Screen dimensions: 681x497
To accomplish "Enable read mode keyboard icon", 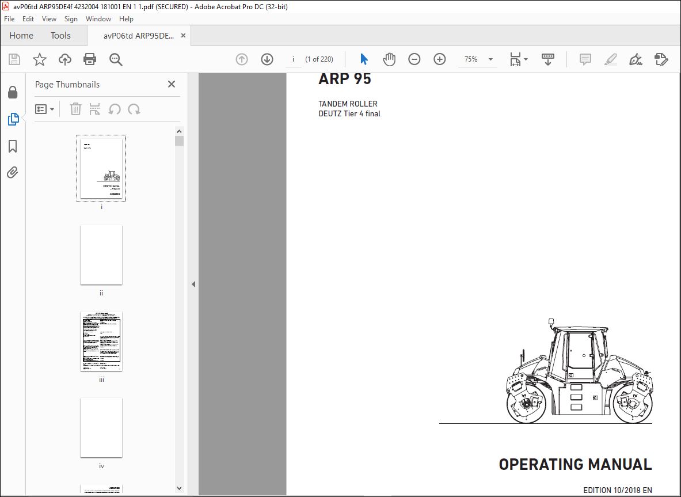I will click(547, 59).
